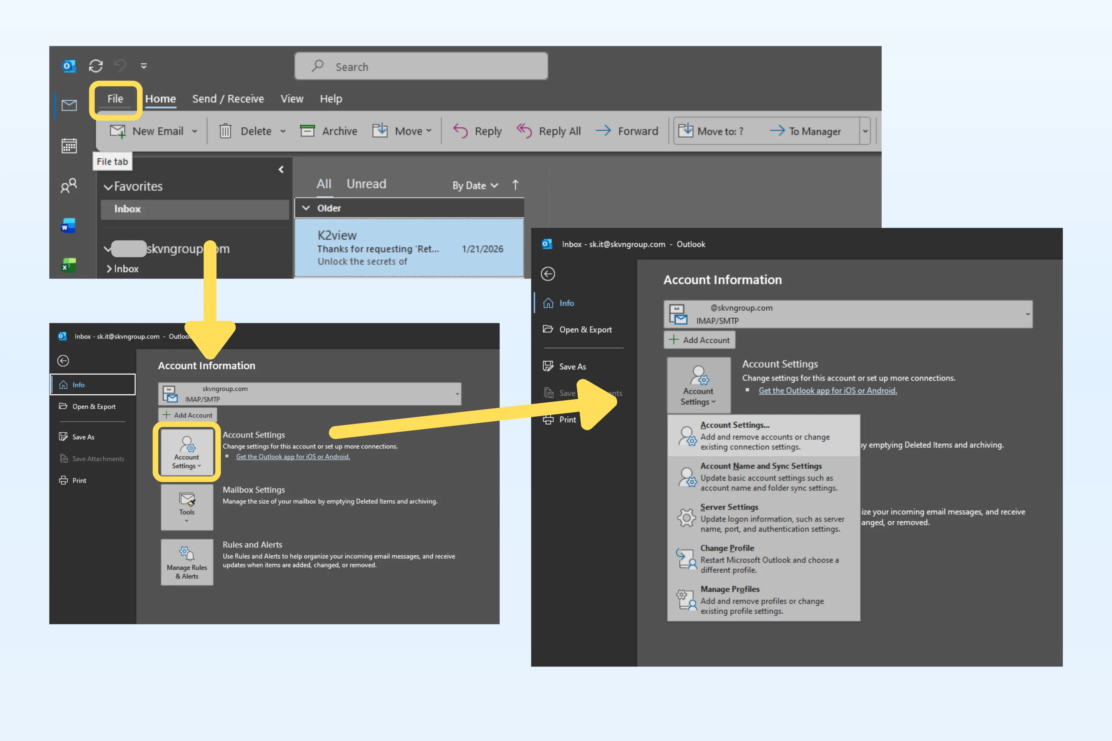Collapse the Older message group
Screen dimensions: 1112x741
[306, 208]
